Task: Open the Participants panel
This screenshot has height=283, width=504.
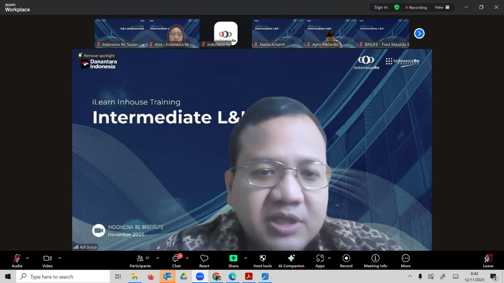Action: (x=140, y=261)
